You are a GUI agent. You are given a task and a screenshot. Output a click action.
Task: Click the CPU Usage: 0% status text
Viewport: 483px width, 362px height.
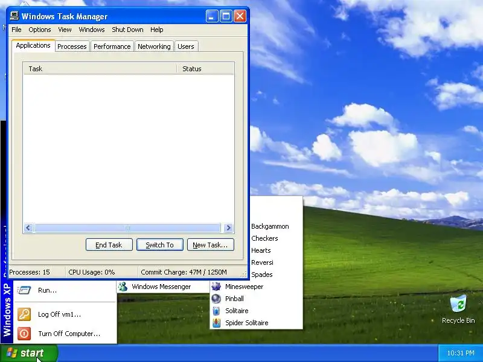(92, 272)
